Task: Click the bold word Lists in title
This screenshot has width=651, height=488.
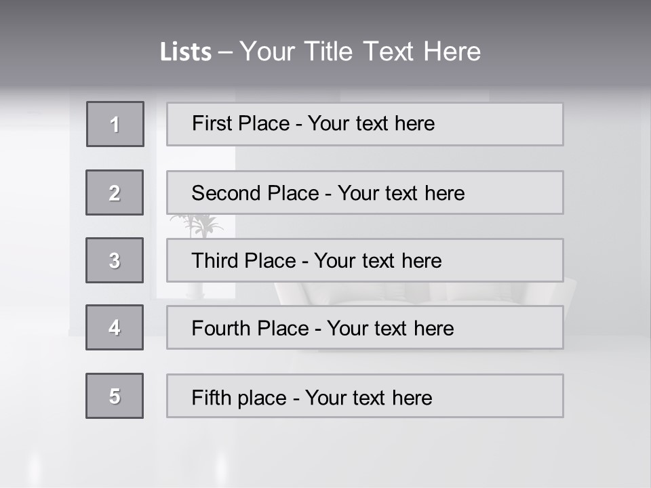Action: point(186,52)
